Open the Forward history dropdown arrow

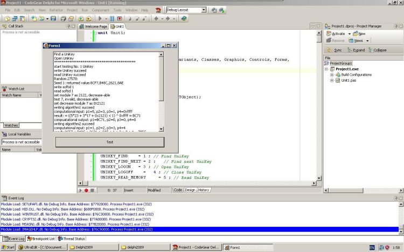point(174,19)
